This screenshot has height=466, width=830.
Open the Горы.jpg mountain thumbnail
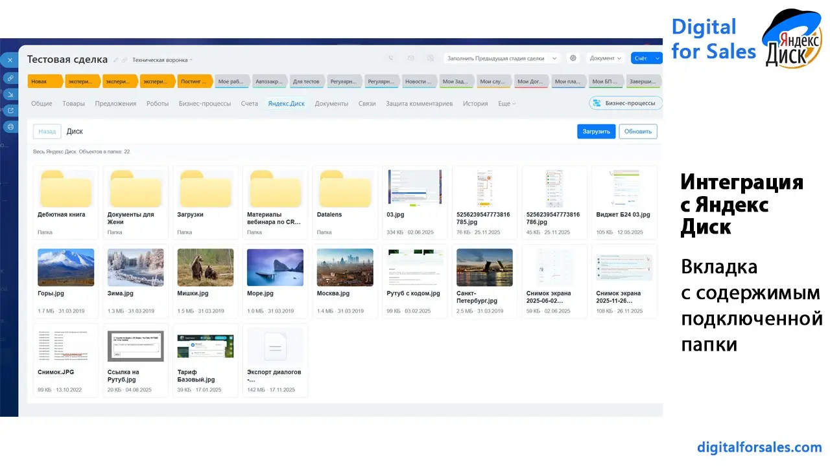click(x=66, y=267)
